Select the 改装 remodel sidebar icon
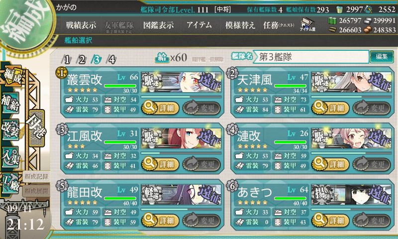This screenshot has width=398, height=239. (10, 129)
